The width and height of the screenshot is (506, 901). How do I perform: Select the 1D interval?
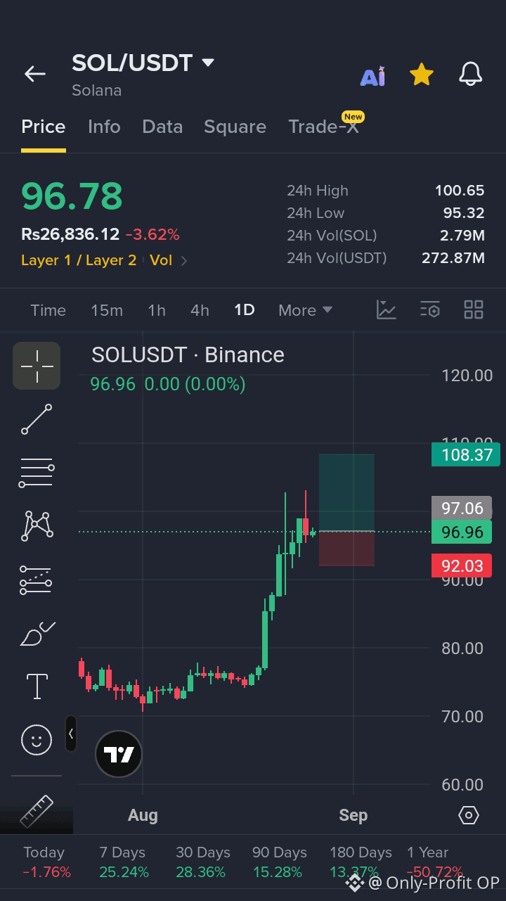245,310
